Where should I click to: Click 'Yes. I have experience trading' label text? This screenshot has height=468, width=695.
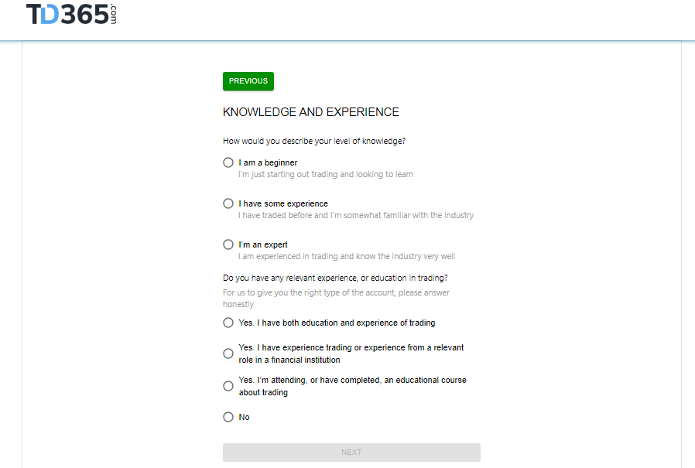pos(351,354)
